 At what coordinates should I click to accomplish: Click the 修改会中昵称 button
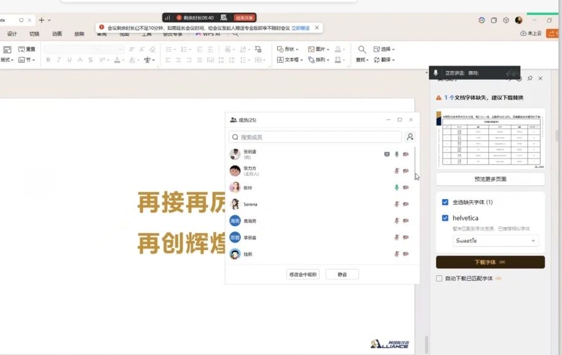(x=303, y=275)
